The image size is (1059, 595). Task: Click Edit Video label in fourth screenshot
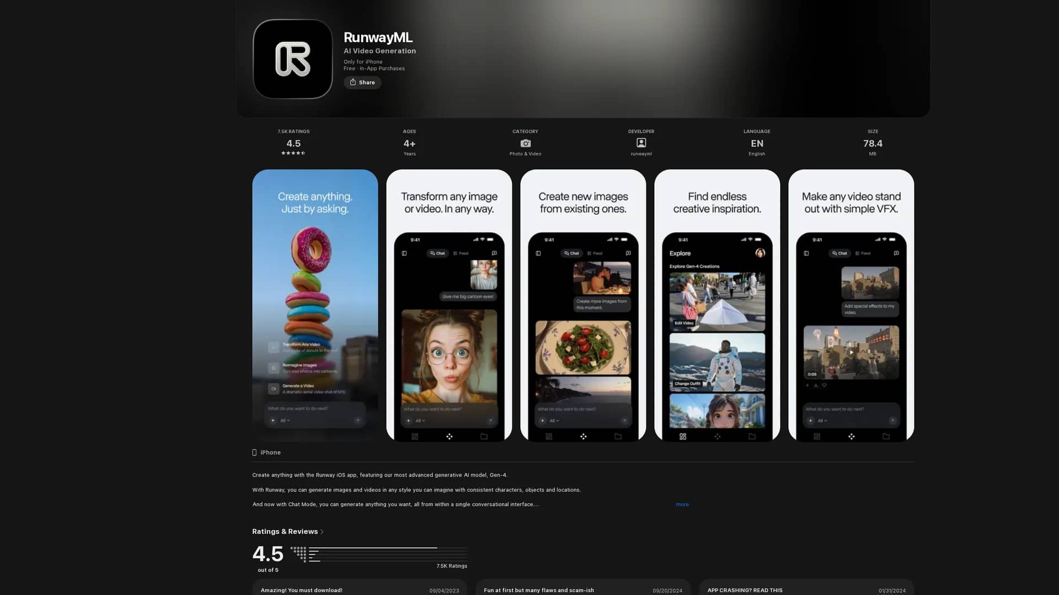(684, 323)
